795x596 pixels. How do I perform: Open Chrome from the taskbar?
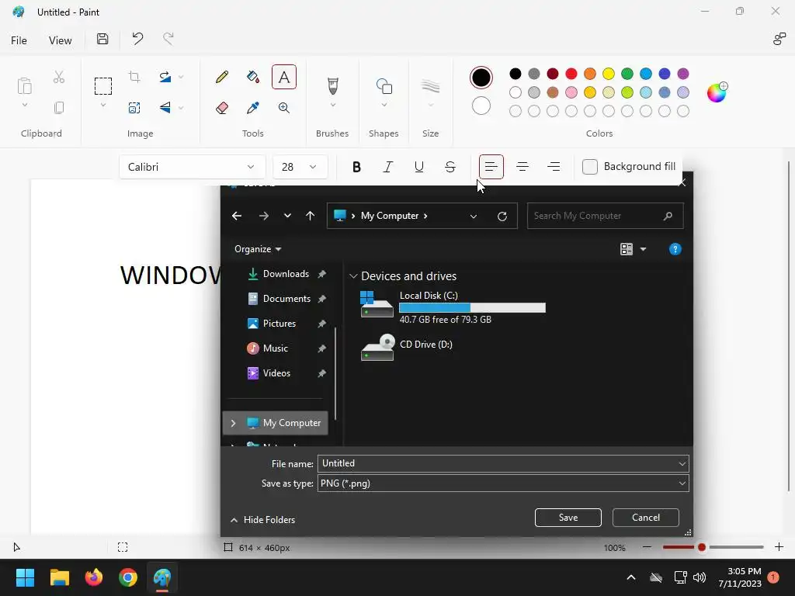tap(128, 577)
